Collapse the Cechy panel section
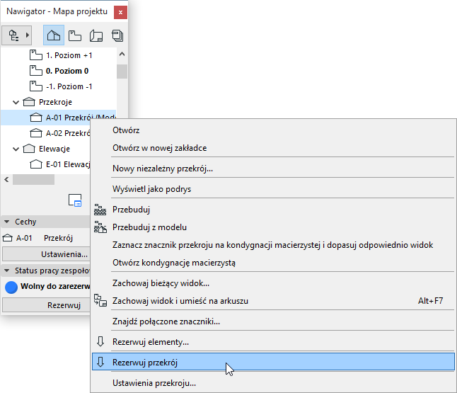This screenshot has width=457, height=393. click(x=6, y=222)
